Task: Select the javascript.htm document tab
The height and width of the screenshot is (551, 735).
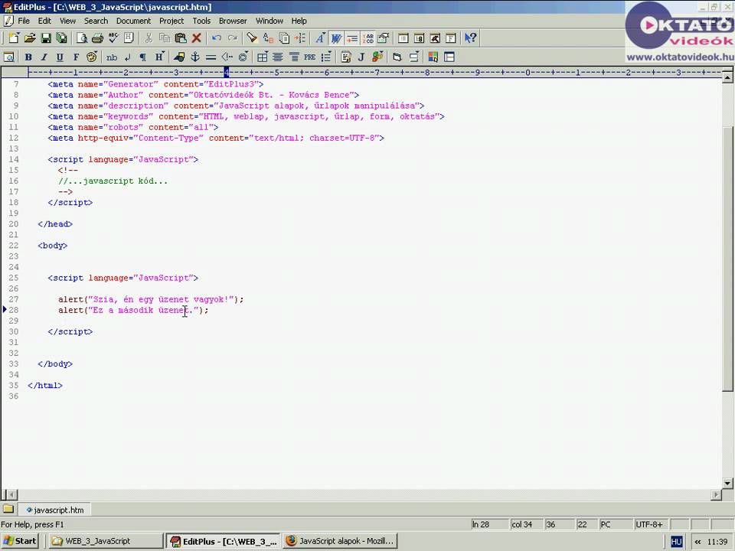Action: (55, 510)
